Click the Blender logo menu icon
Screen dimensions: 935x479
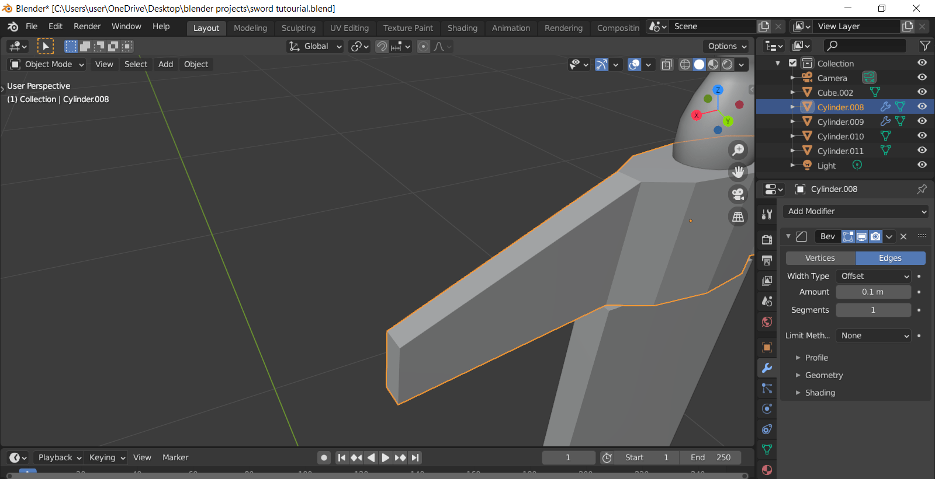pyautogui.click(x=13, y=27)
